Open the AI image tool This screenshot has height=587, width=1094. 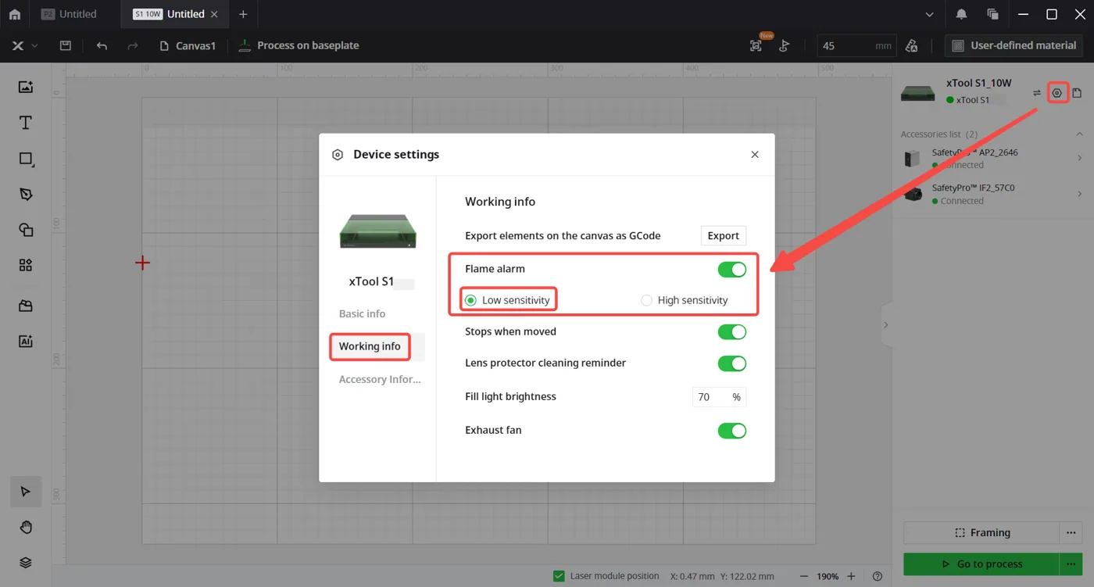pos(26,342)
